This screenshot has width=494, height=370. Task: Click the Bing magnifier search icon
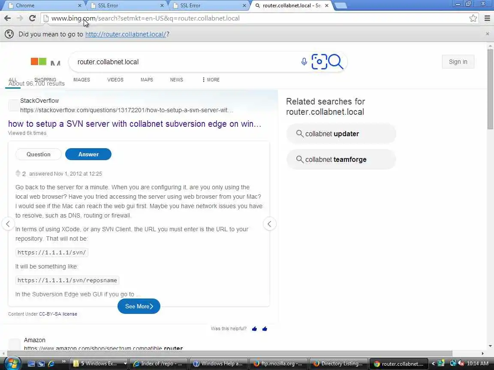pyautogui.click(x=335, y=62)
